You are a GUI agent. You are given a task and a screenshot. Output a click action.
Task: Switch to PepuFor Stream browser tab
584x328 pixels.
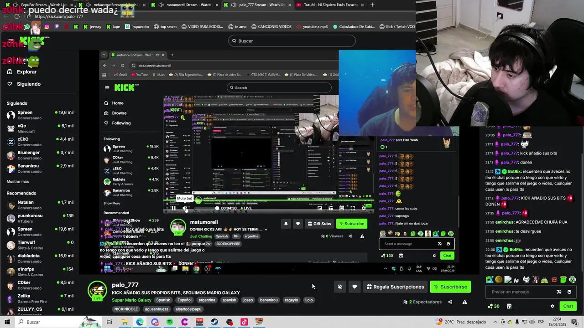(x=40, y=5)
